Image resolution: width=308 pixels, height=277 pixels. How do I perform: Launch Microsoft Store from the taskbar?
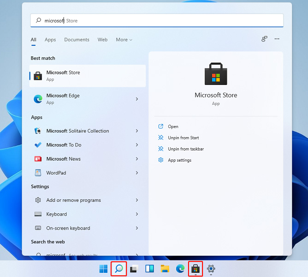tap(195, 269)
